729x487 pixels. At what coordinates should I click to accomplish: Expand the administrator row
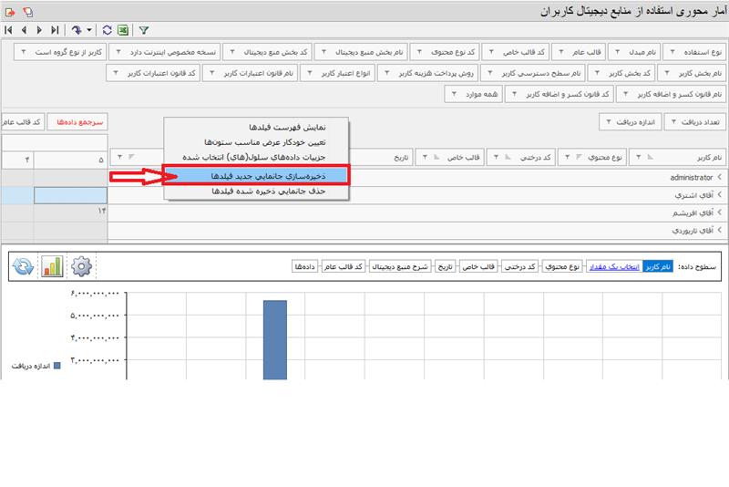tap(719, 177)
